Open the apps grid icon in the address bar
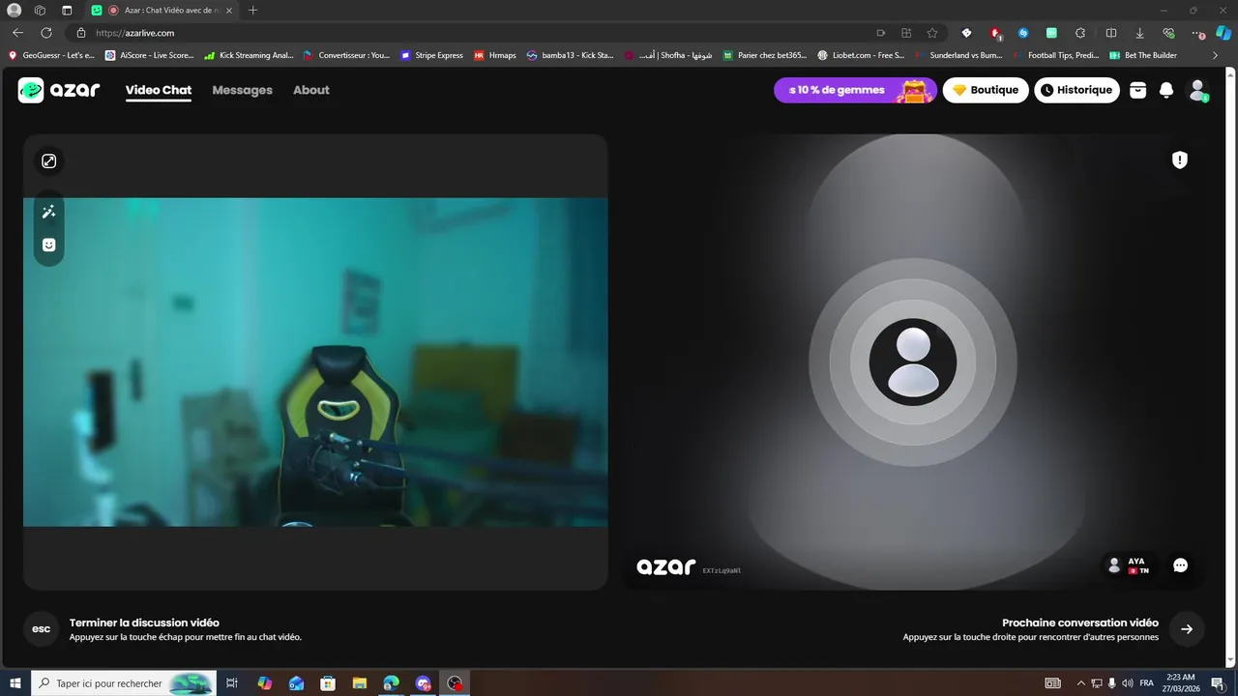This screenshot has height=696, width=1238. point(906,33)
